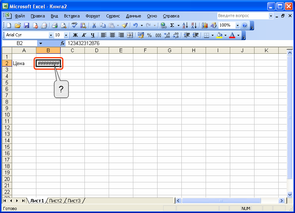Screen dimensions: 295x213
Task: Select the Лист1 sheet tab
Action: (x=37, y=201)
